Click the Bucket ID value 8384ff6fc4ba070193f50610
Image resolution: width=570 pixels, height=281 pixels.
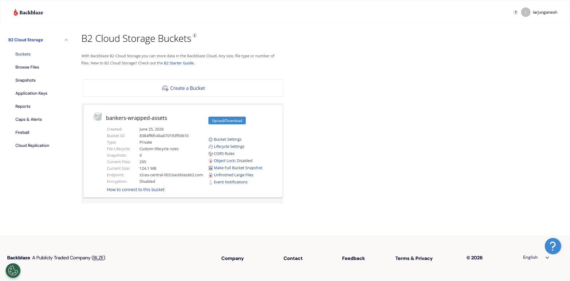point(164,136)
